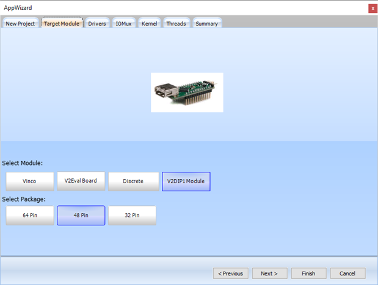Viewport: 378px width, 285px height.
Task: Go back with the Previous button
Action: click(x=231, y=273)
